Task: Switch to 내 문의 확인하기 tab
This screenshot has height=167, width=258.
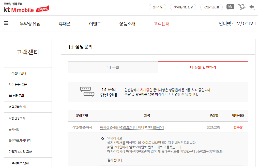Action: coord(203,67)
